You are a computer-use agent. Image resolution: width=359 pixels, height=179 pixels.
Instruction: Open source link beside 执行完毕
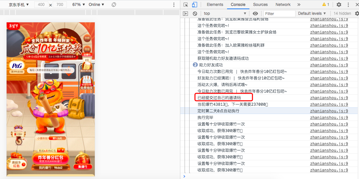pyautogui.click(x=329, y=118)
